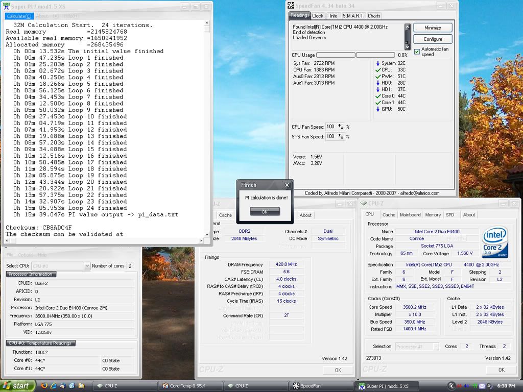Open the envelope icon in system tray
The height and width of the screenshot is (392, 523).
pos(482,386)
